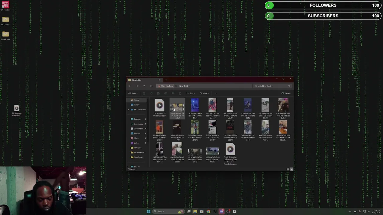
Task: Click the taskbar clock and date
Action: tap(376, 211)
